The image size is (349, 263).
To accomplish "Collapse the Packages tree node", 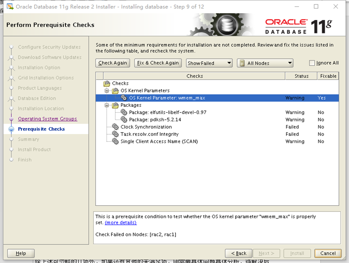I will click(x=107, y=105).
